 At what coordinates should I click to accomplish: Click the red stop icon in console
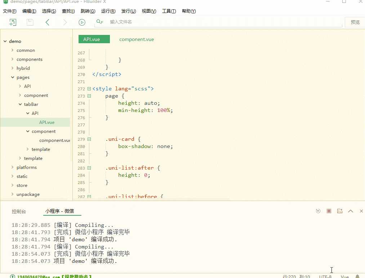click(329, 211)
